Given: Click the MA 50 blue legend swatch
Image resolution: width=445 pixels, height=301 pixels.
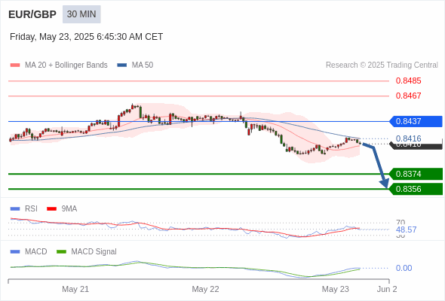Looking at the screenshot, I should [121, 65].
